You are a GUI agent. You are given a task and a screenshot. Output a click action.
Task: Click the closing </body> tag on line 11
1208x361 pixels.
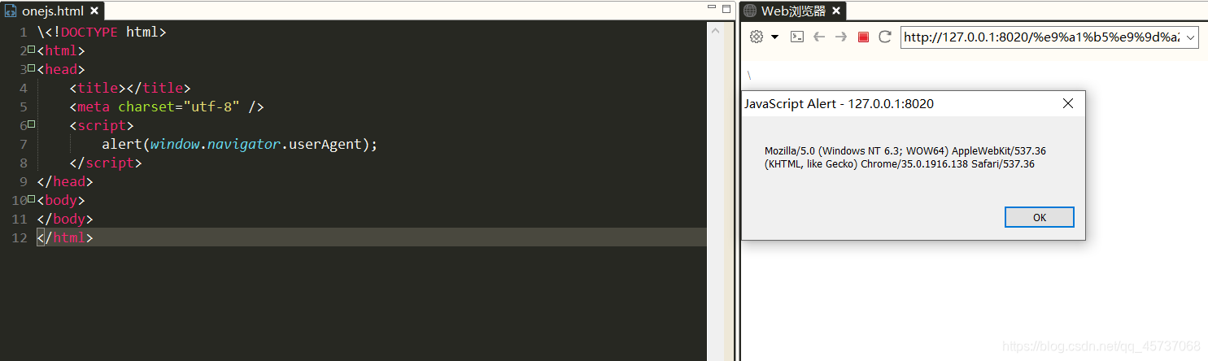coord(65,219)
